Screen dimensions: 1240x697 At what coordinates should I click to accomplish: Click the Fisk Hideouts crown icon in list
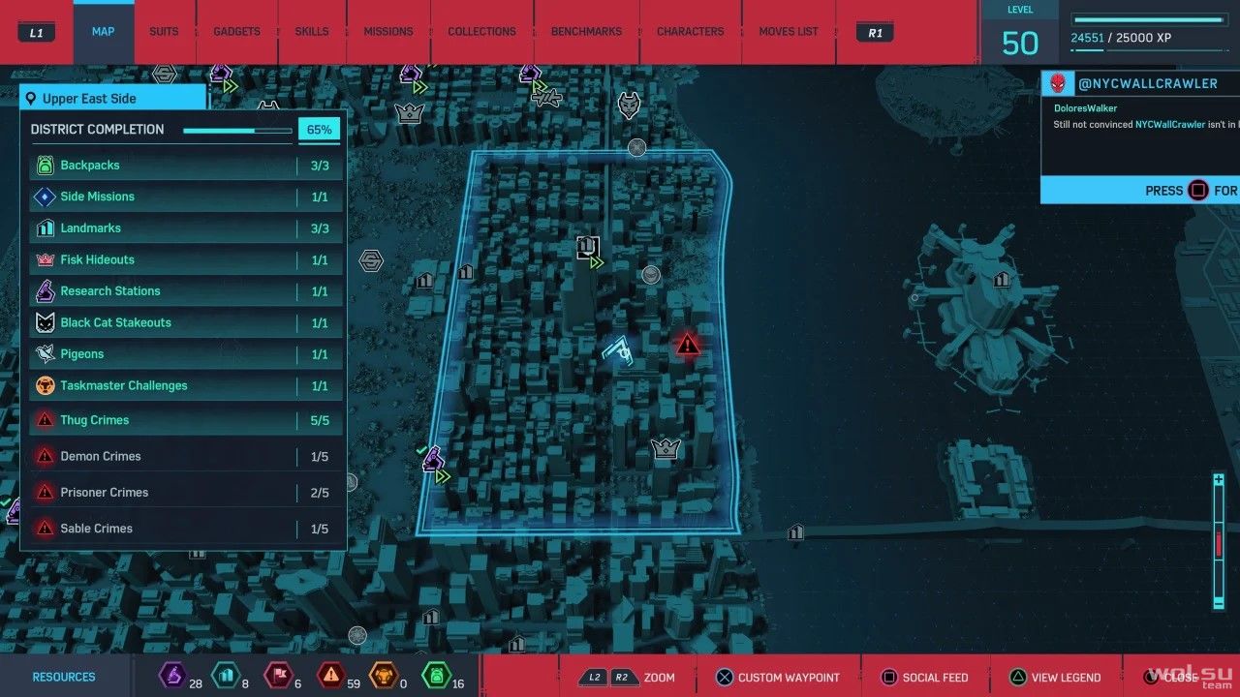click(x=45, y=259)
